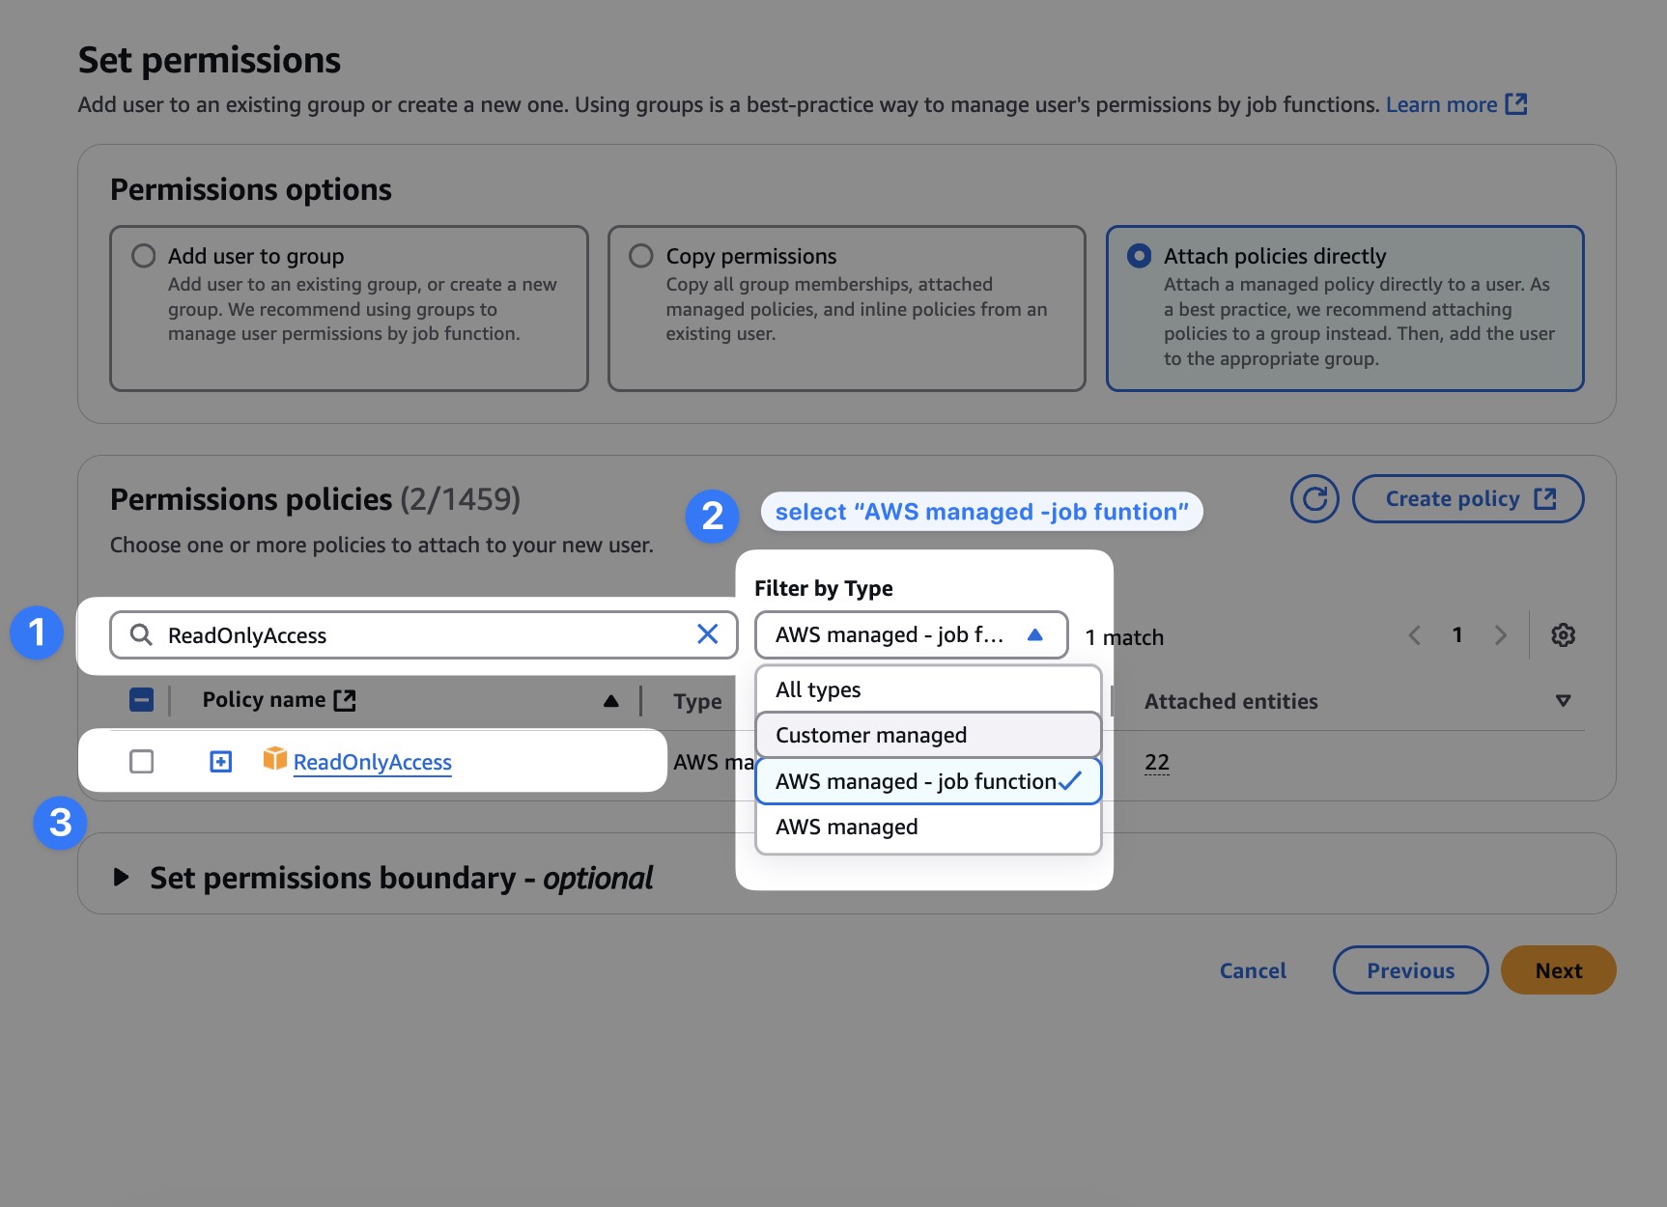Image resolution: width=1667 pixels, height=1207 pixels.
Task: Choose AWS managed - job function option
Action: pyautogui.click(x=928, y=781)
